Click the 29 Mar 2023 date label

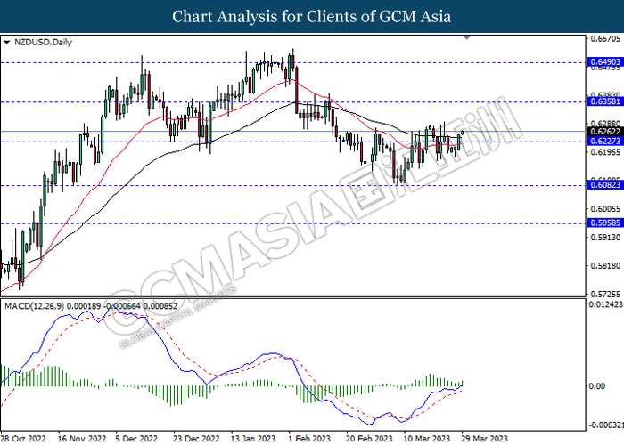tap(484, 438)
